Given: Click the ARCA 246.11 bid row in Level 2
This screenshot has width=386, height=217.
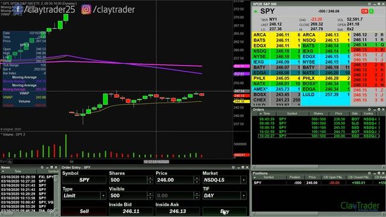Looking at the screenshot, I should pyautogui.click(x=277, y=35).
